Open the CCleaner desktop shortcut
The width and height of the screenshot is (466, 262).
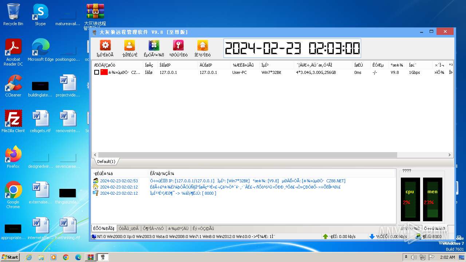(x=13, y=86)
